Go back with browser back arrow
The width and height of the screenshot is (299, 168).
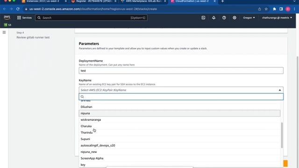pyautogui.click(x=5, y=9)
